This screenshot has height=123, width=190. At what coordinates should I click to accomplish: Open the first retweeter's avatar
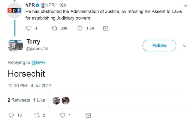[x=56, y=101]
